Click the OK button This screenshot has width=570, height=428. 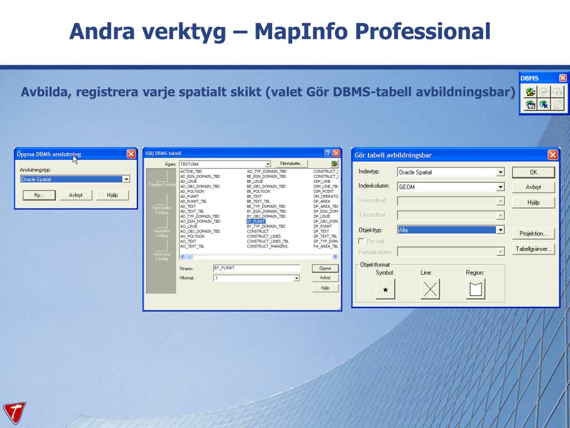[x=533, y=173]
